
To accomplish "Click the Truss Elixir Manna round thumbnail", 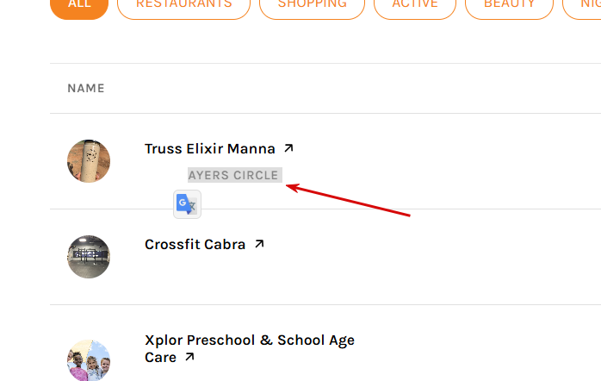I will click(89, 161).
